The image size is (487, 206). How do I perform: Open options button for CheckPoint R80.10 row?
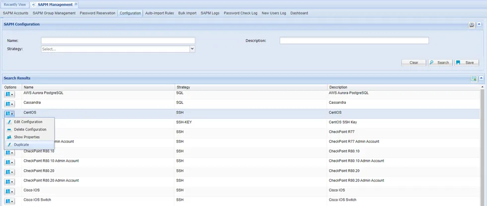click(x=10, y=153)
